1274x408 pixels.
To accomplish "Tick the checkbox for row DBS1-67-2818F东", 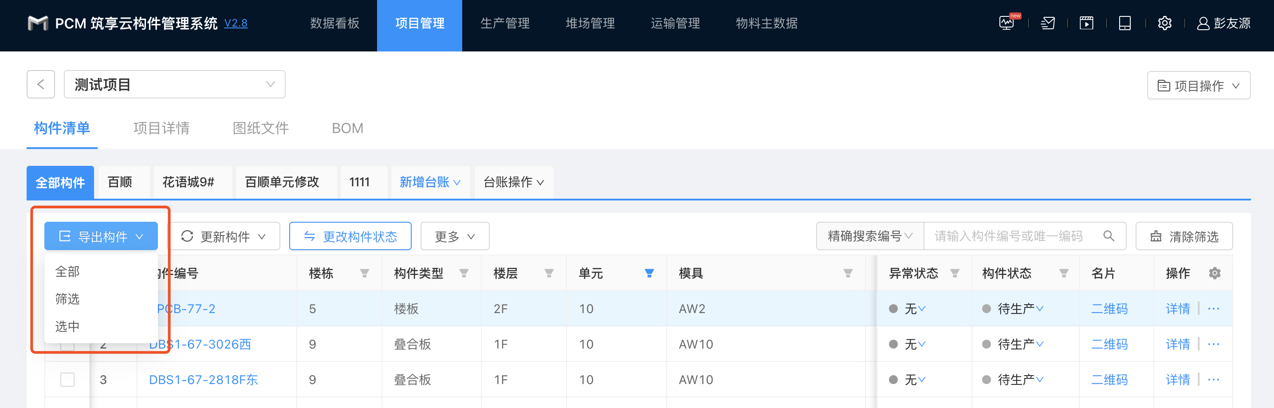I will tap(67, 379).
